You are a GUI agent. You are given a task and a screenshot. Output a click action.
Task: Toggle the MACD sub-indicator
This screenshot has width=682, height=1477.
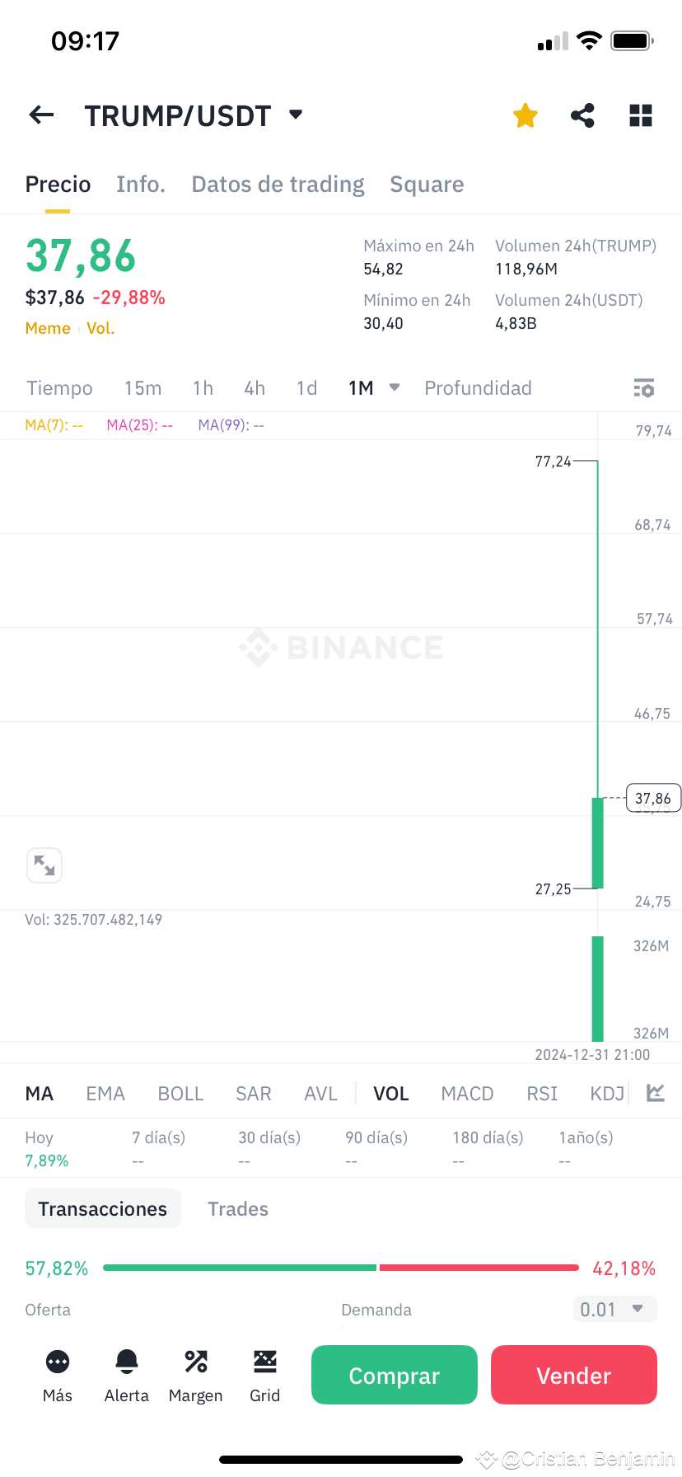(x=467, y=1094)
